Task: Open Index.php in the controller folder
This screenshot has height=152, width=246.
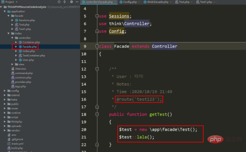Action: (29, 51)
